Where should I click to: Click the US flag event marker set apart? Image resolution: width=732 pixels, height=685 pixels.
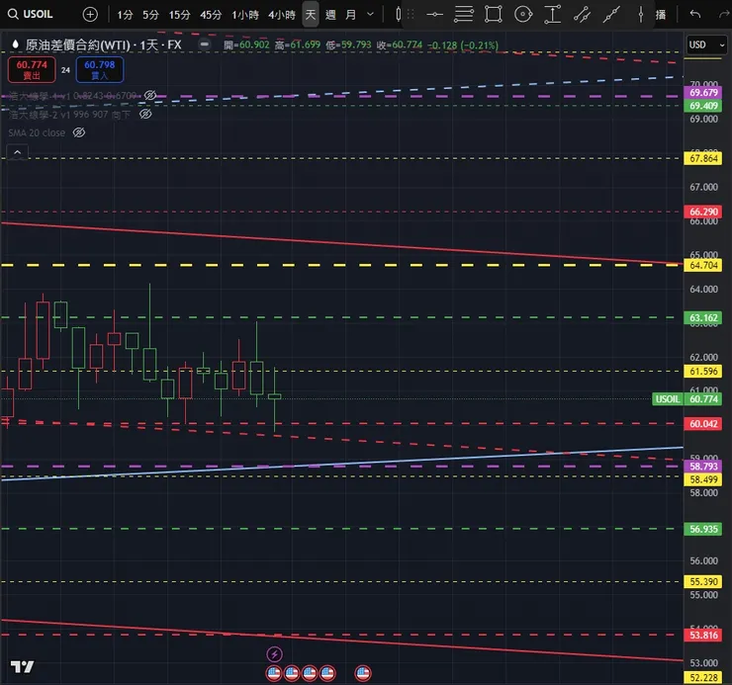pyautogui.click(x=363, y=673)
